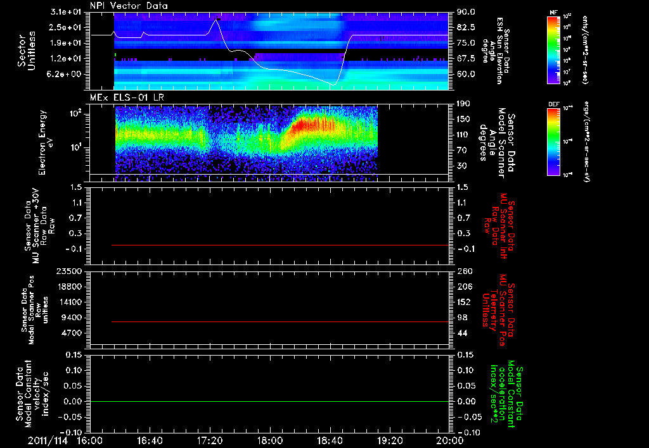The image size is (649, 448).
Task: Click the cnts/(cm**2-sr-sec) units label
Action: pyautogui.click(x=585, y=49)
